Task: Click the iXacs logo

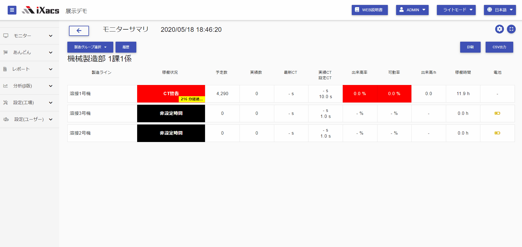Action: (x=41, y=10)
